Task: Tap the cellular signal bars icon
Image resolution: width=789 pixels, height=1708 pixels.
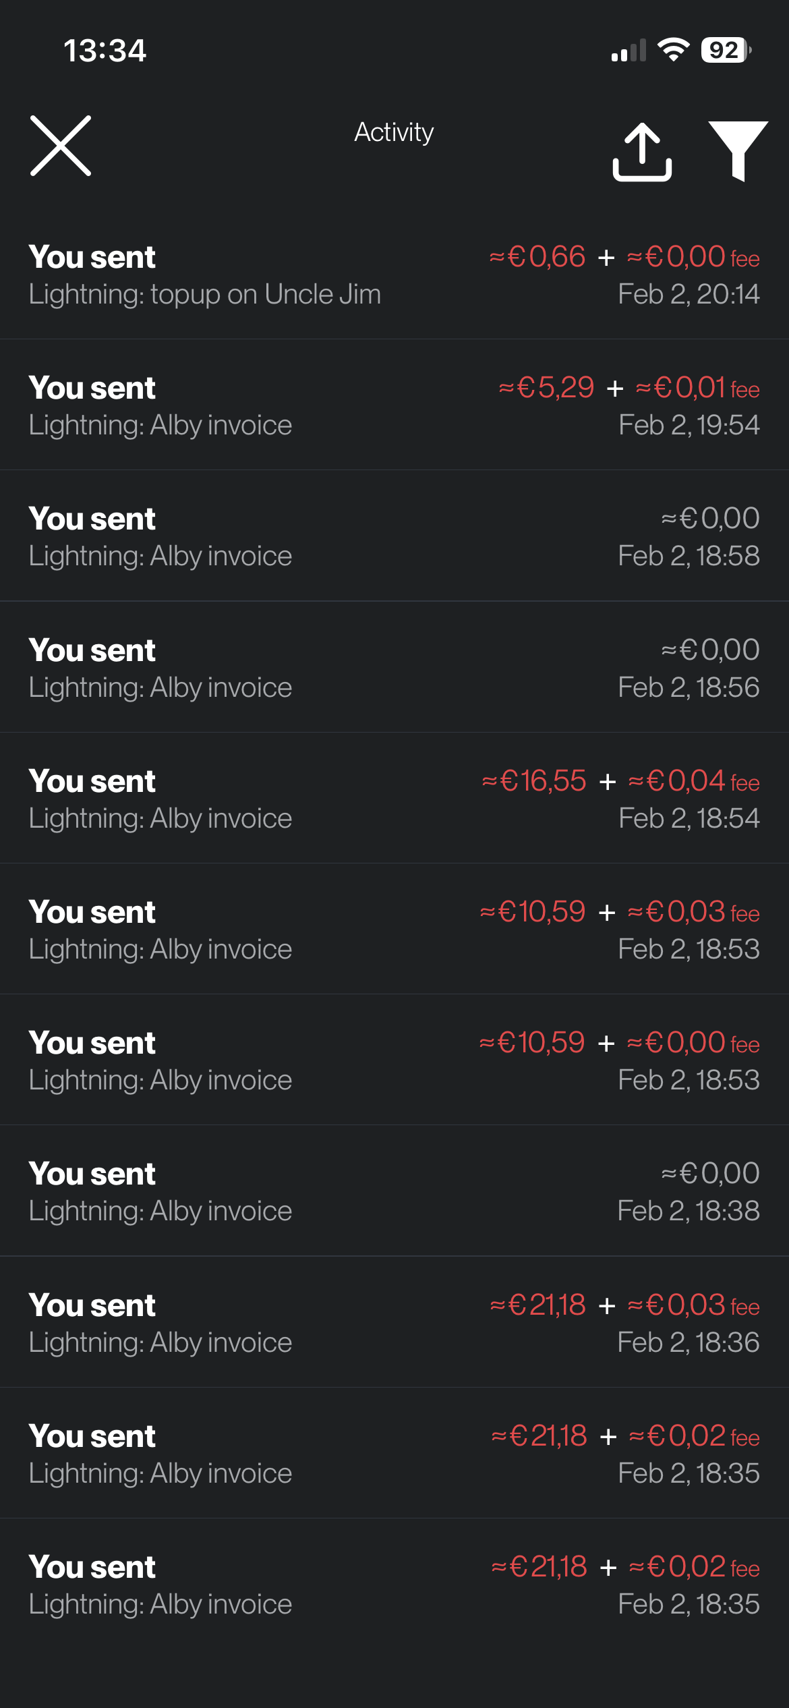Action: [x=629, y=51]
